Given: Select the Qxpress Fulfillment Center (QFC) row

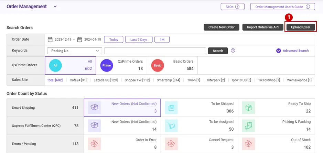Looking at the screenshot, I should pos(45,125).
